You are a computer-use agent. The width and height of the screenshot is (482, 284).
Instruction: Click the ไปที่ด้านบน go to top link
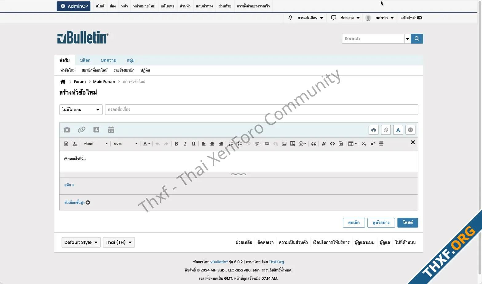tap(405, 242)
